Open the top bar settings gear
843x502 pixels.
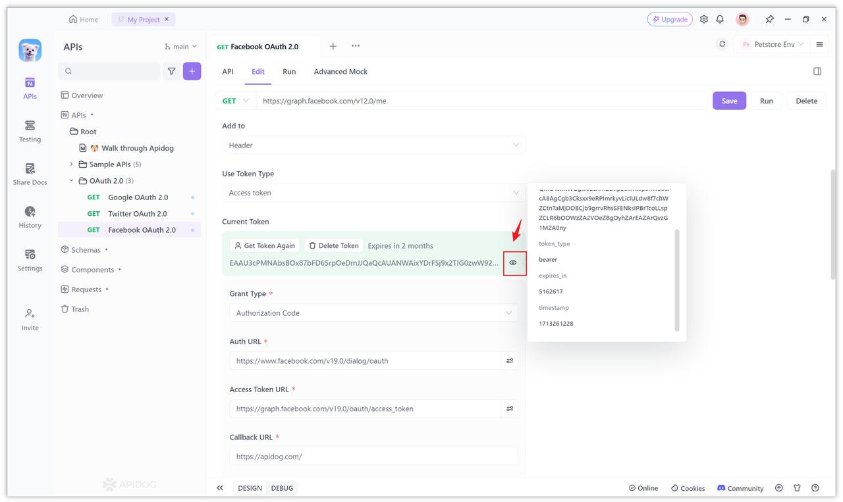pos(704,19)
